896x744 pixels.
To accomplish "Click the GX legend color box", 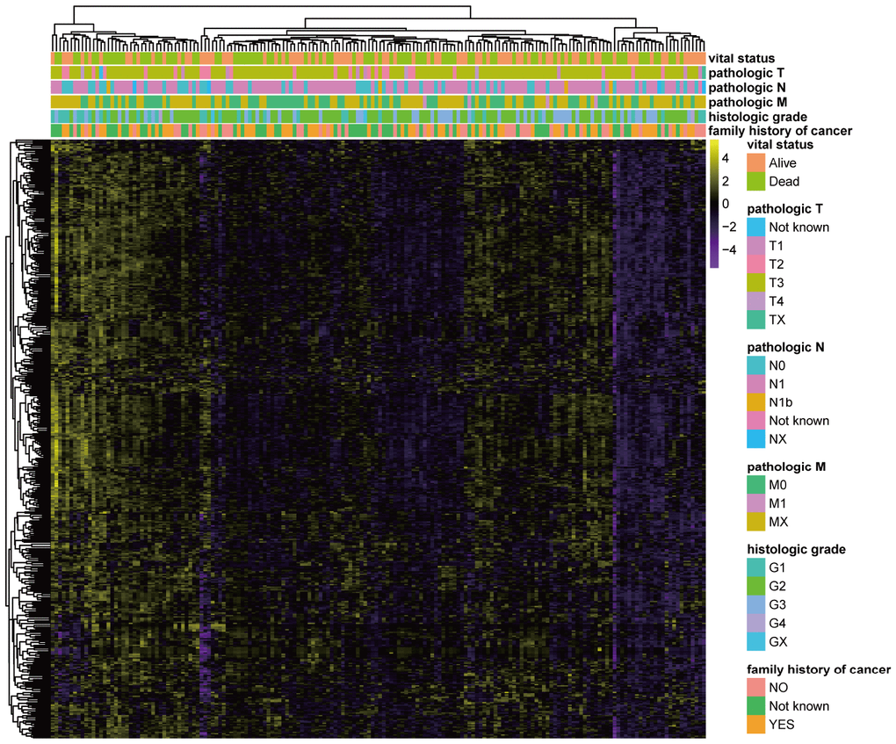I will coord(755,641).
